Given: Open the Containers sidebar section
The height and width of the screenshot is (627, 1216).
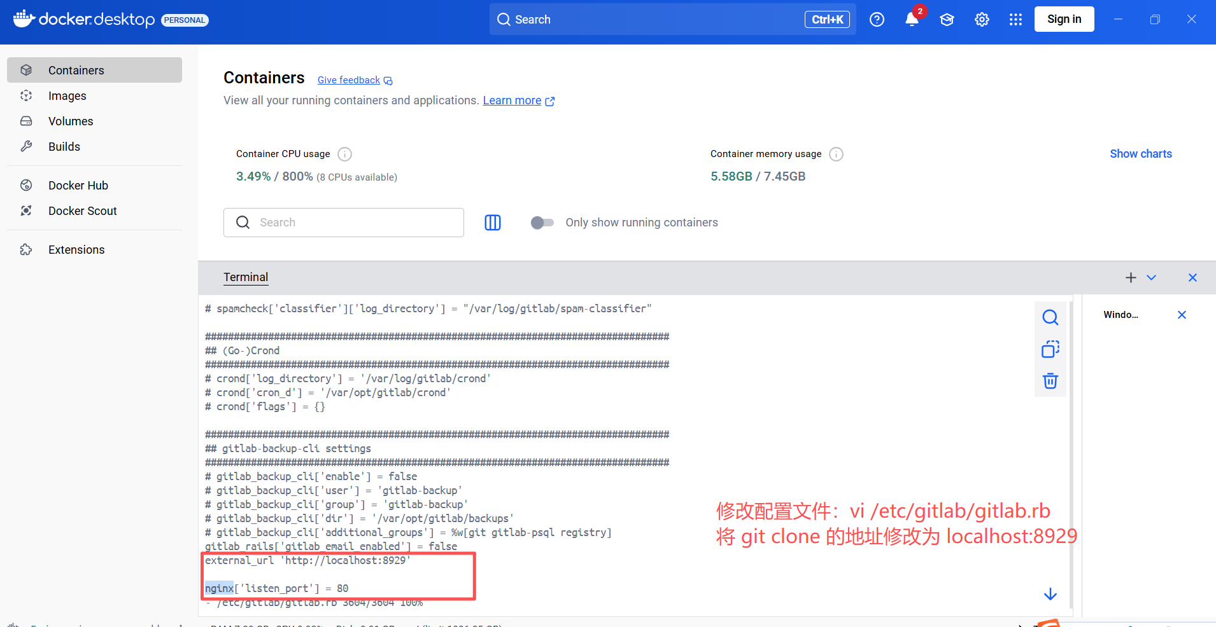Looking at the screenshot, I should coord(94,70).
